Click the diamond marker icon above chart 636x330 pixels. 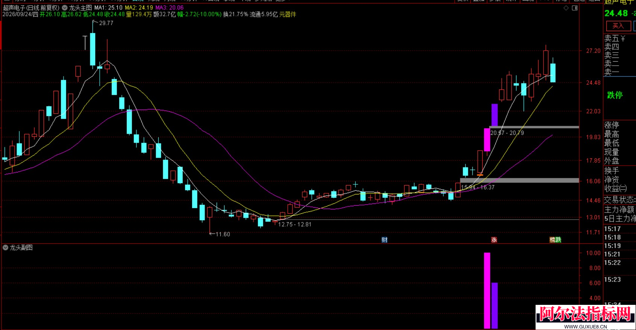(x=566, y=8)
